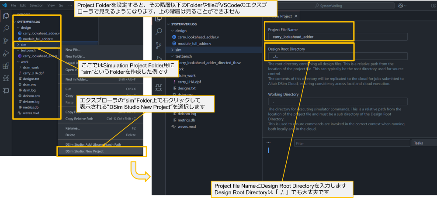
Task: Open the Tasks dropdown in bottom panel
Action: click(424, 143)
